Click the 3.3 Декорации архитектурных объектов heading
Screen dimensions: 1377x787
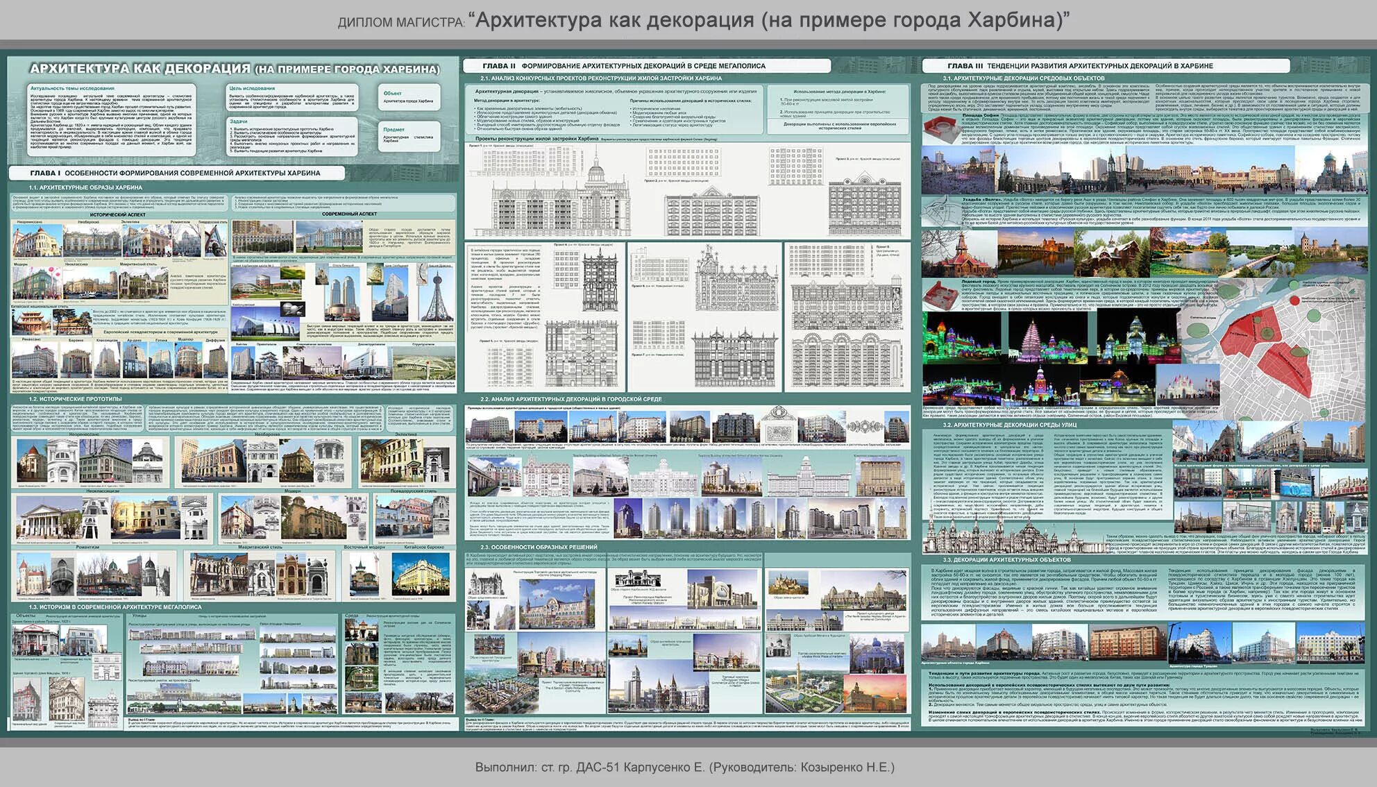[x=1006, y=559]
